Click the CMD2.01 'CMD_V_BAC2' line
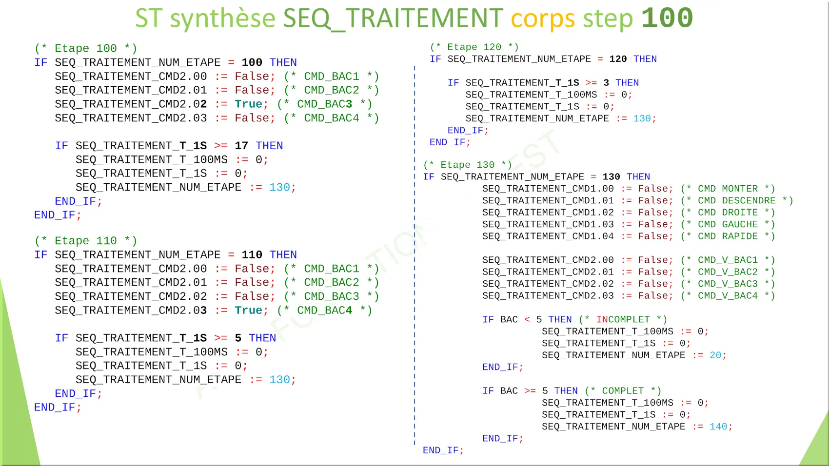This screenshot has height=466, width=829. [629, 272]
